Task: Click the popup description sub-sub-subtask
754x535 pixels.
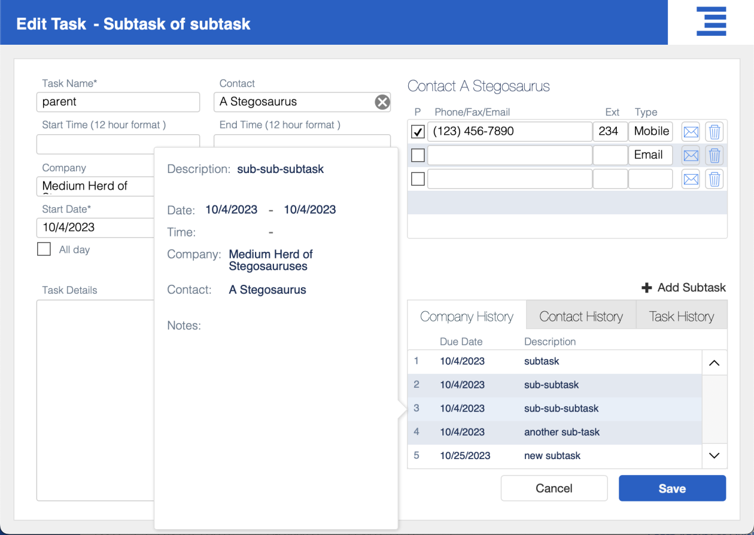Action: coord(280,169)
